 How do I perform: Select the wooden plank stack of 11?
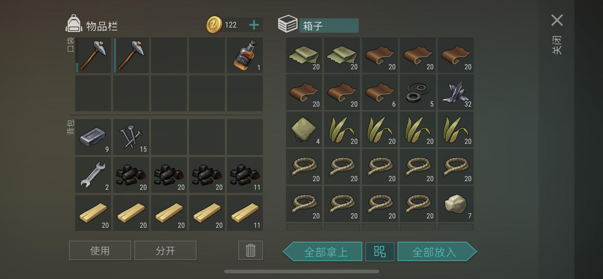tap(245, 213)
